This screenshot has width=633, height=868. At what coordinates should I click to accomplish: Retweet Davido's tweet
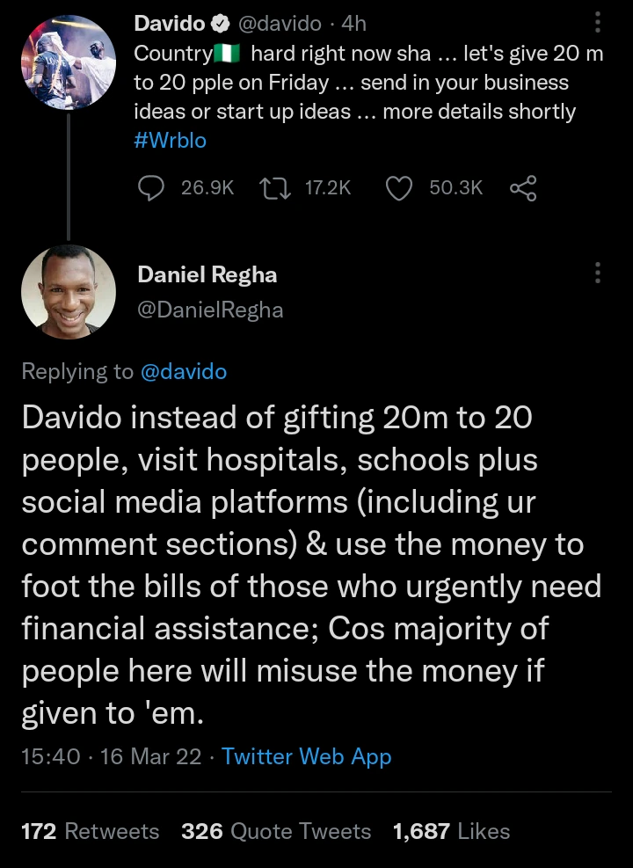277,187
